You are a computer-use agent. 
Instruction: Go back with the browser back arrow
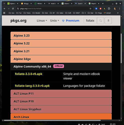tap(4, 8)
